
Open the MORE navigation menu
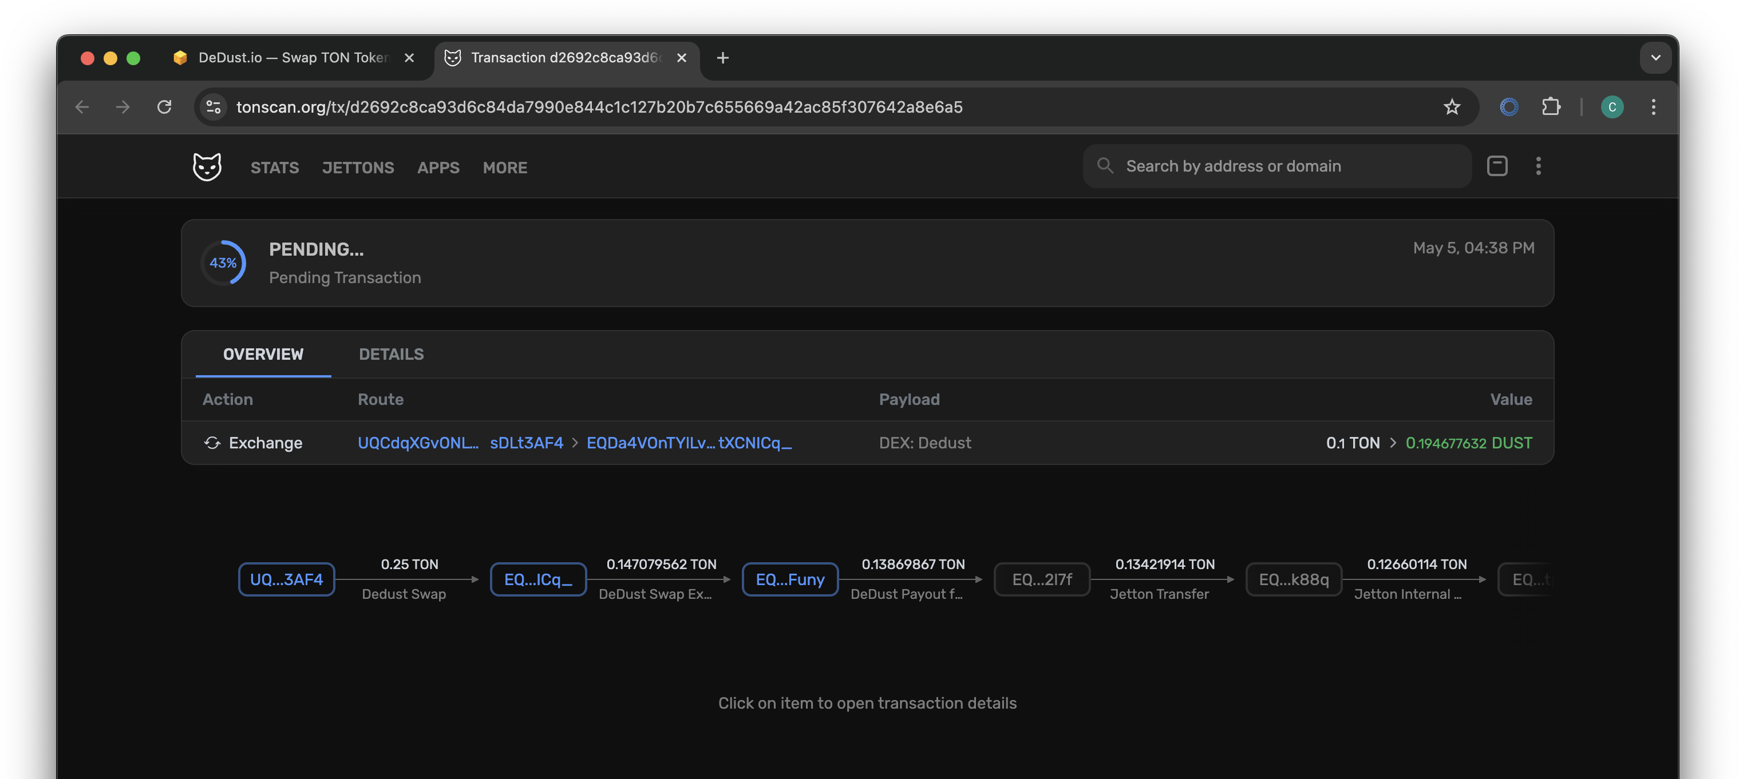(505, 167)
